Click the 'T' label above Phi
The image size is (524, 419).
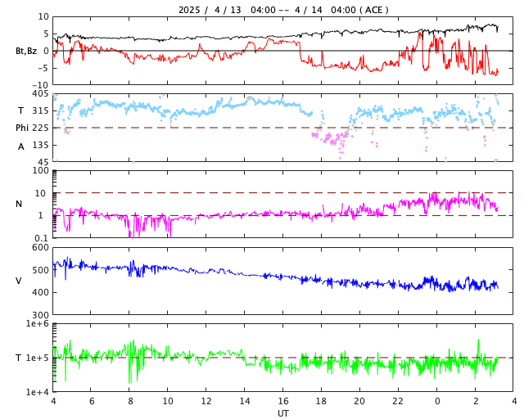[20, 110]
